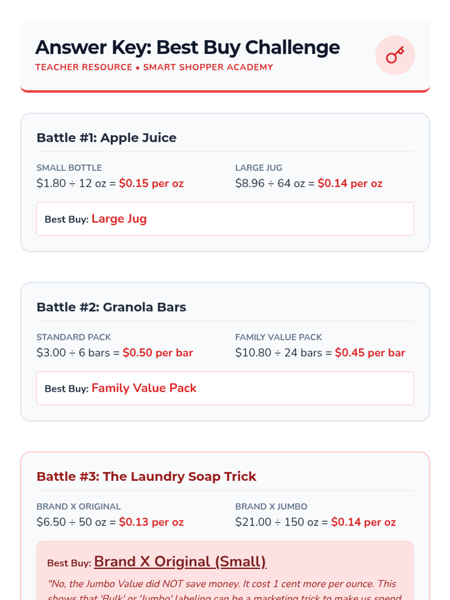Click the "Answer Key: Best Buy Challenge" title
450x600 pixels.
[x=187, y=48]
